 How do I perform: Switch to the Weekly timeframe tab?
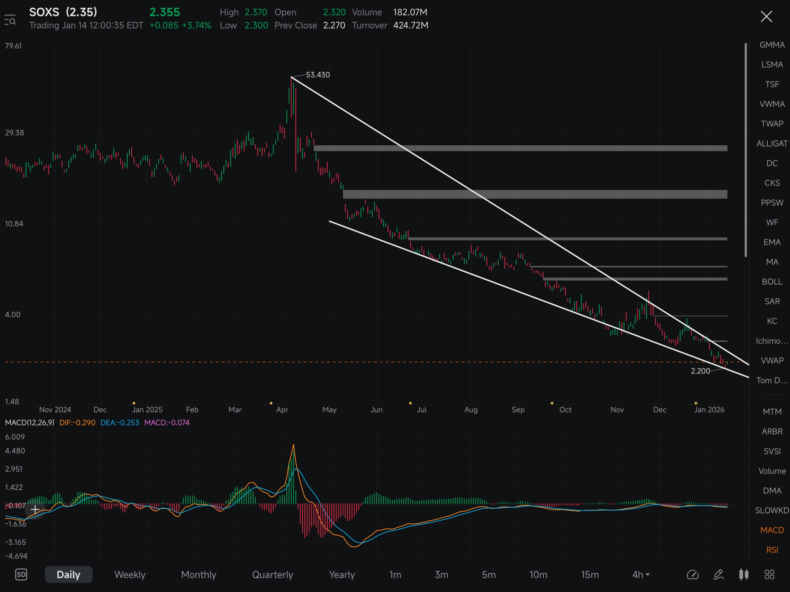click(130, 574)
